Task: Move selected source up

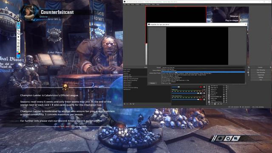Action: [x=218, y=104]
